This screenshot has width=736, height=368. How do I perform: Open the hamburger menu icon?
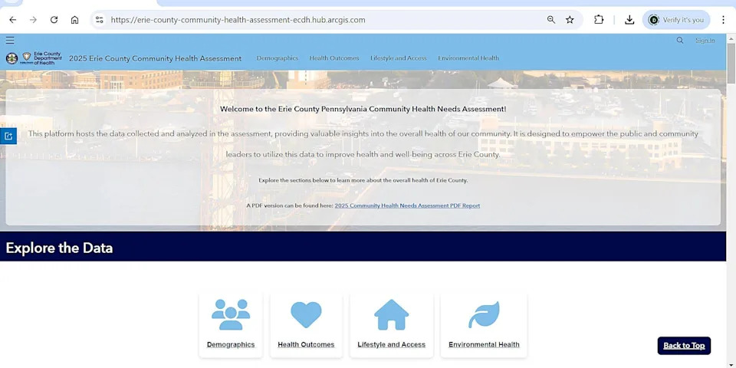[x=10, y=41]
